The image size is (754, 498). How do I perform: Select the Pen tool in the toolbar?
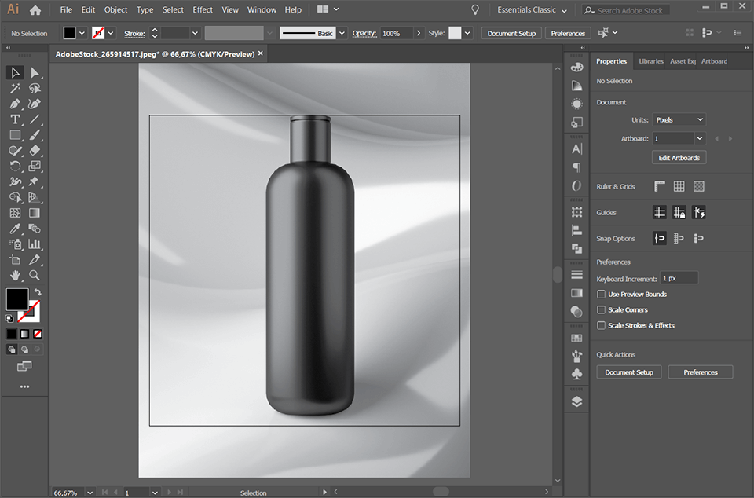click(16, 103)
